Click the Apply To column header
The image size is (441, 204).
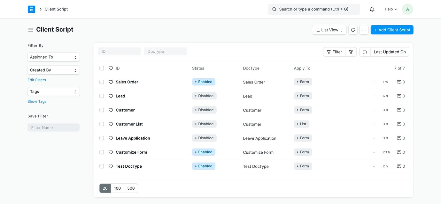[302, 68]
